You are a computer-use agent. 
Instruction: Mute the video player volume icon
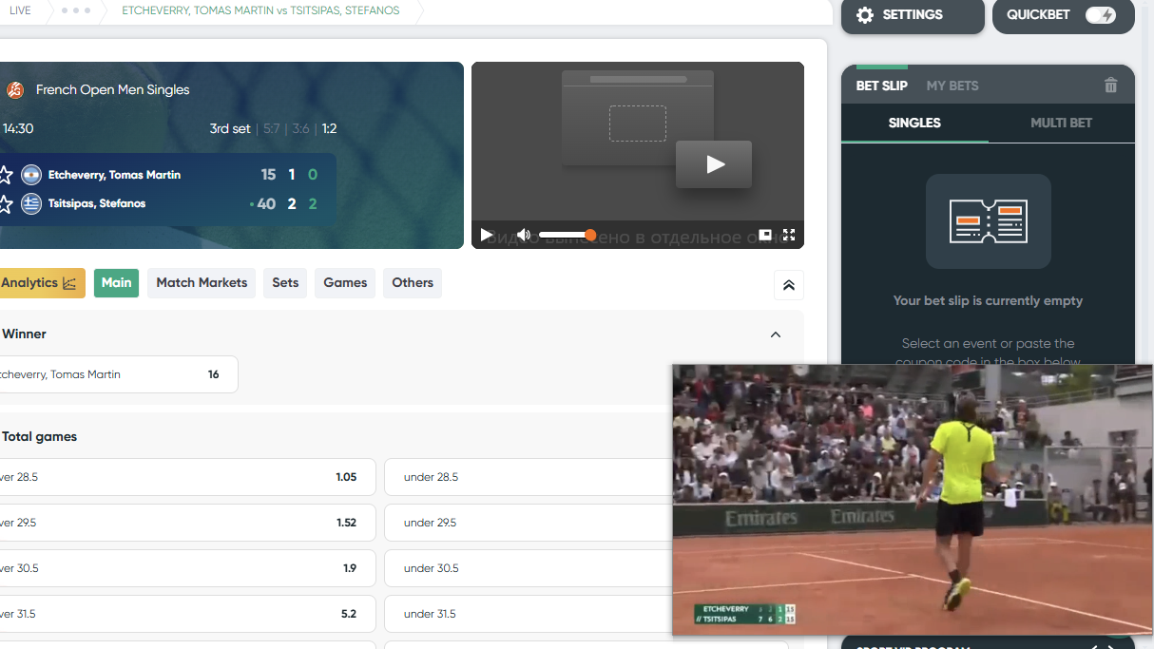tap(523, 235)
